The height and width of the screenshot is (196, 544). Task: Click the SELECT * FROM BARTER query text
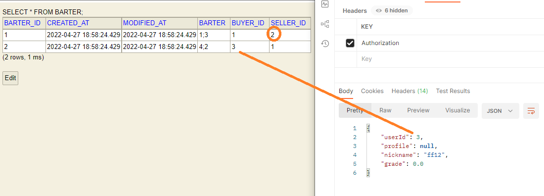[x=43, y=12]
